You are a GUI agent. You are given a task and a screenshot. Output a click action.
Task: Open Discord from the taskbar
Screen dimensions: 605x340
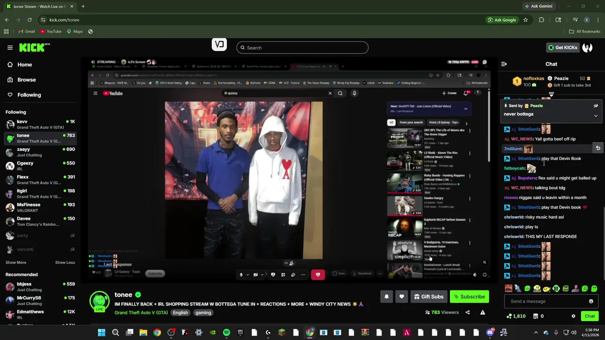(x=490, y=333)
